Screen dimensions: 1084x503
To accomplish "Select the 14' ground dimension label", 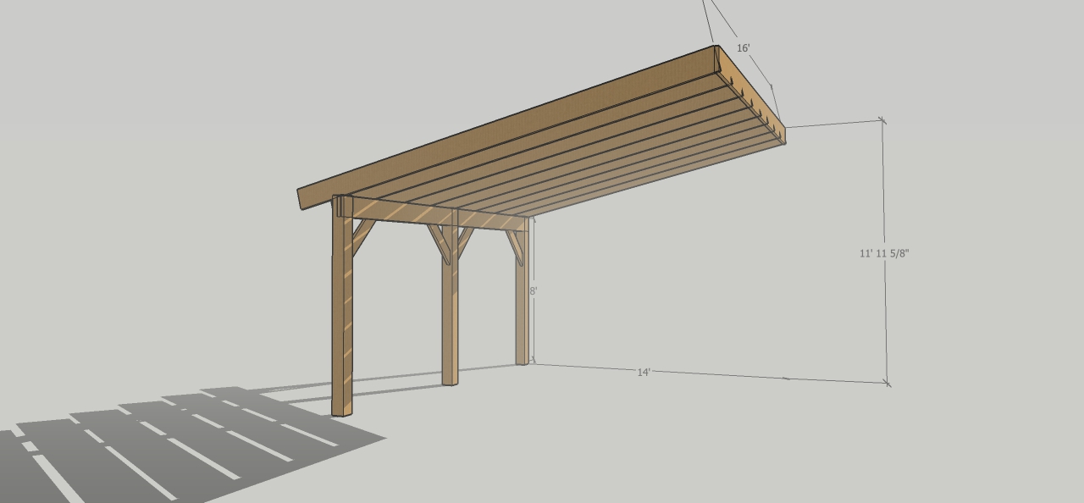I will (644, 373).
